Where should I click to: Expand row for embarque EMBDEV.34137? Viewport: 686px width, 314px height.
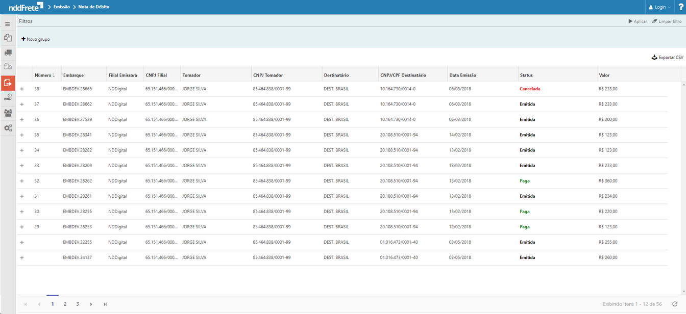22,257
